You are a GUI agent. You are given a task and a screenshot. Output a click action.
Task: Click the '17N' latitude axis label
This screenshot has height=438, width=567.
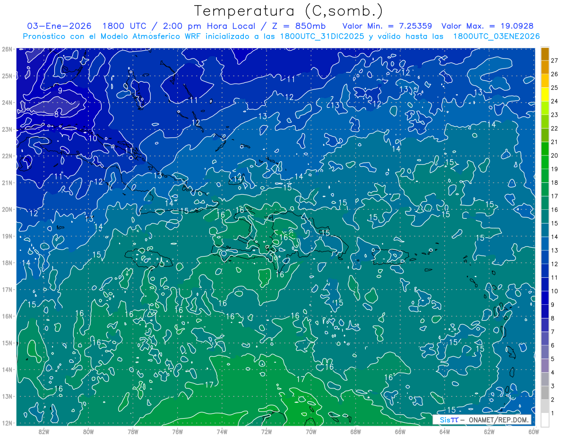(7, 289)
